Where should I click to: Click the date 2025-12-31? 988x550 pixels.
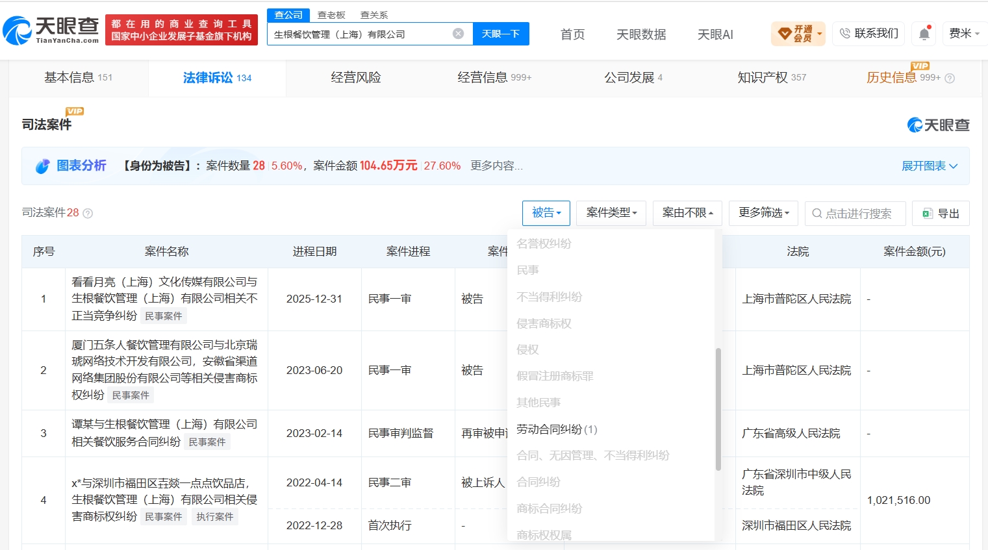pos(314,299)
